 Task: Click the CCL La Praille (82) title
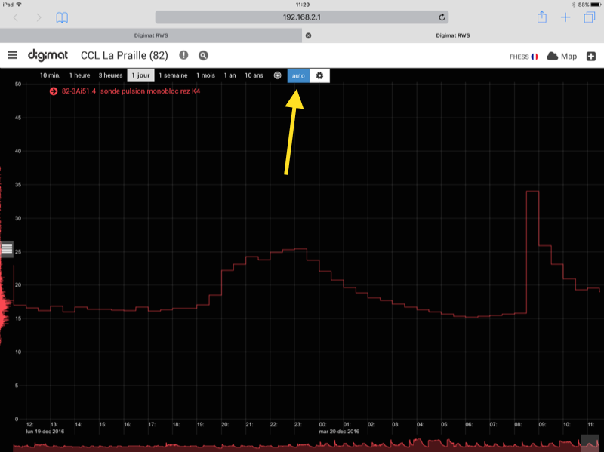click(x=125, y=55)
